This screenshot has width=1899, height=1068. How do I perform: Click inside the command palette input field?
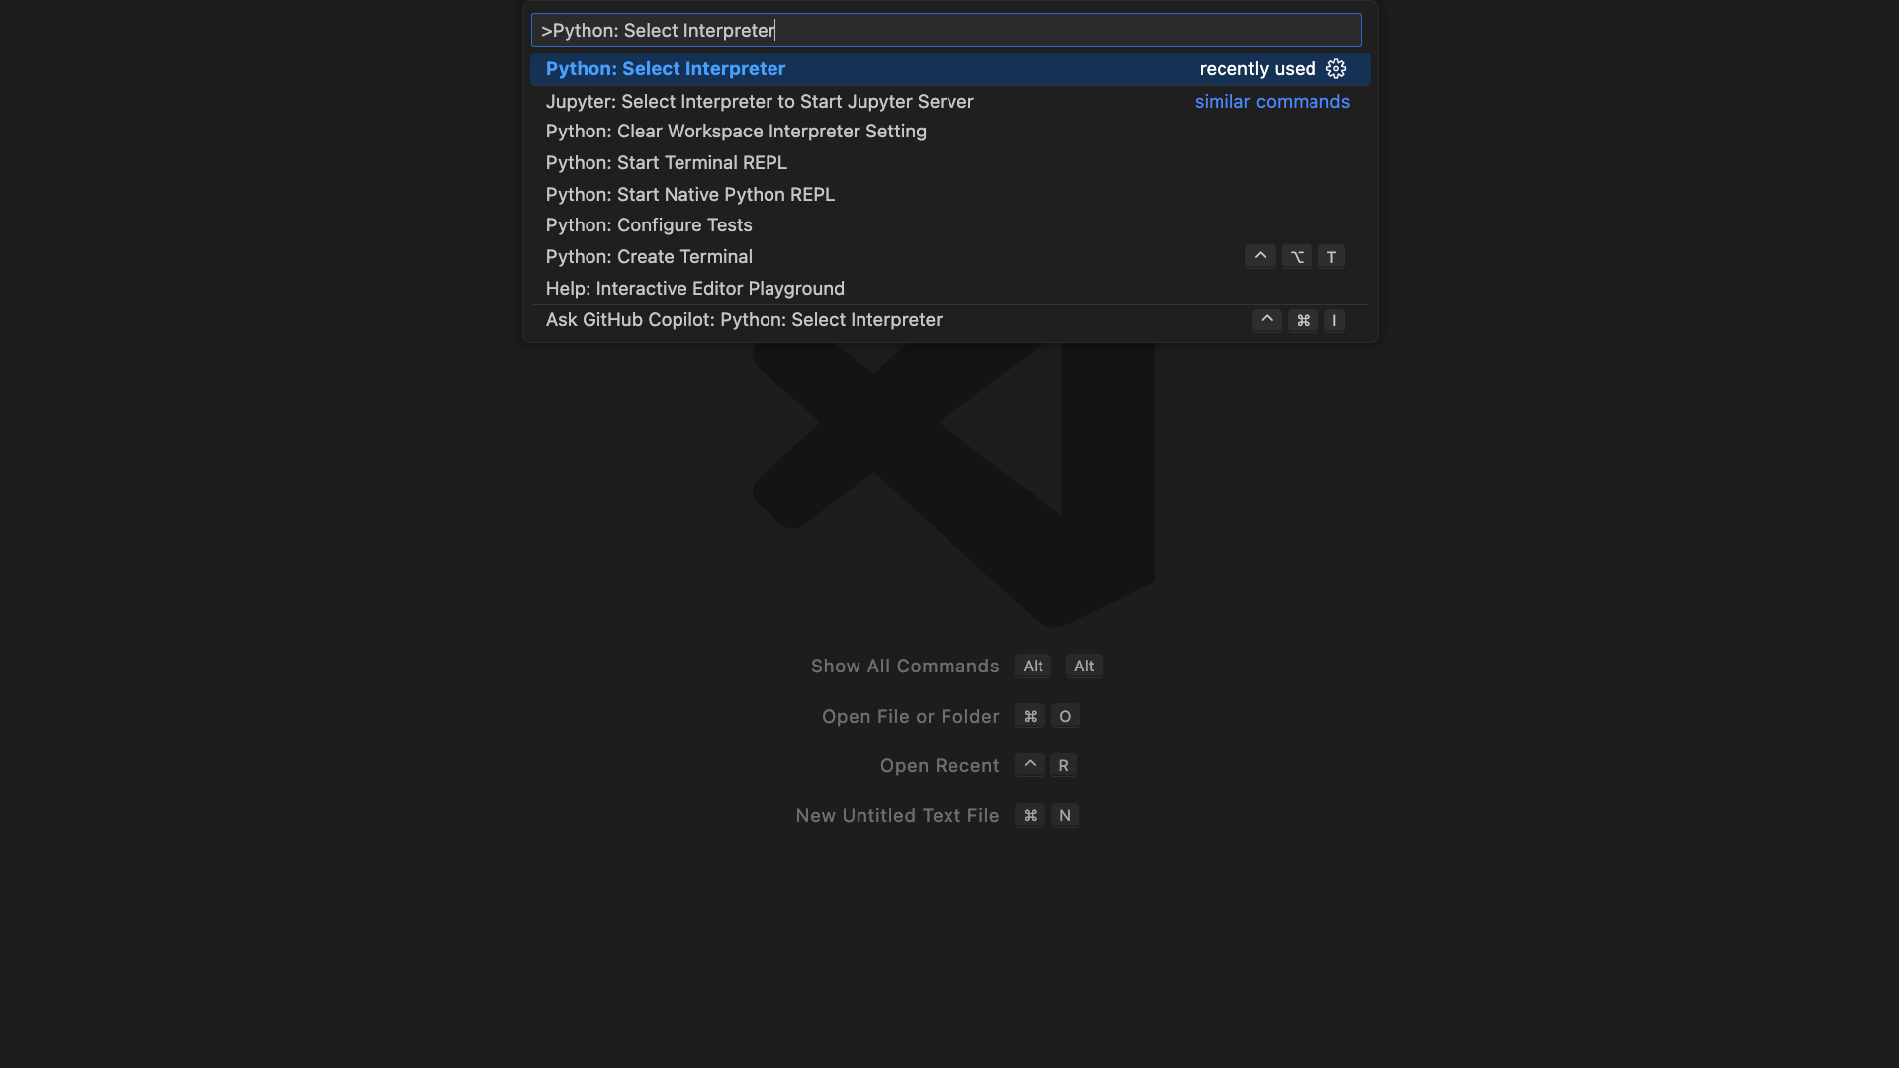tap(947, 30)
